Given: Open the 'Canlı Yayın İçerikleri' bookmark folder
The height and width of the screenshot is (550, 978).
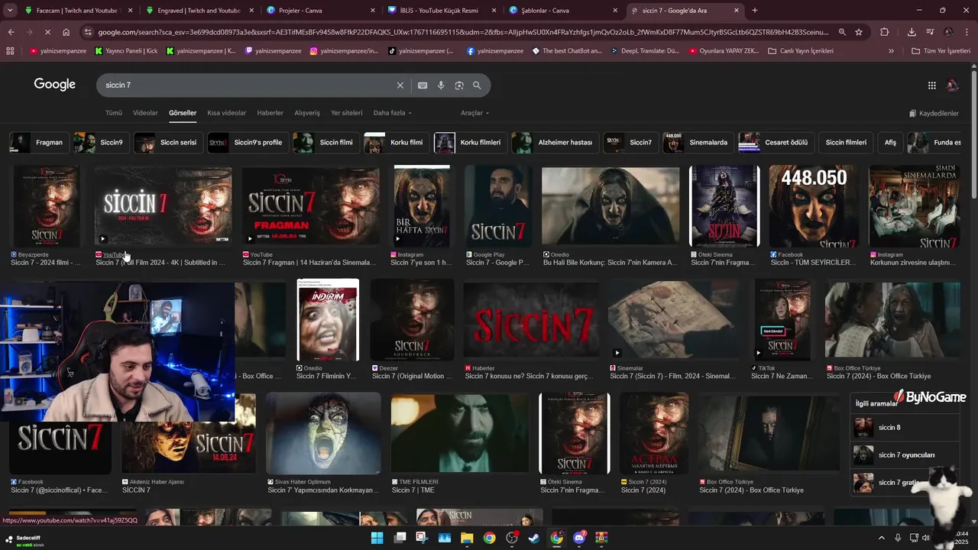Looking at the screenshot, I should [800, 51].
